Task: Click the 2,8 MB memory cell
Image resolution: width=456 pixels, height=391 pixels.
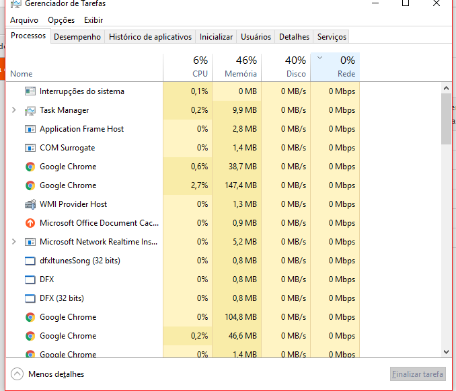Action: (237, 129)
